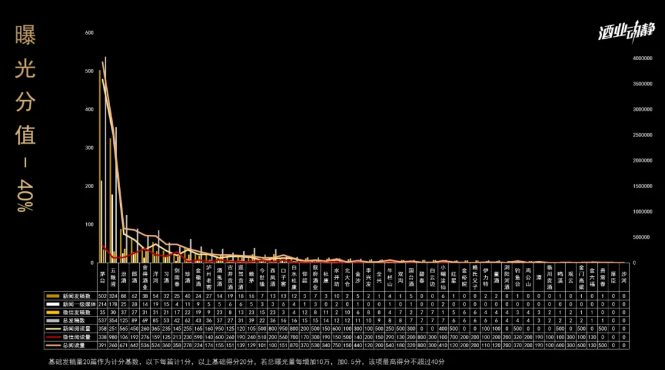
Task: Click the 金六福 column header
Action: pos(592,277)
